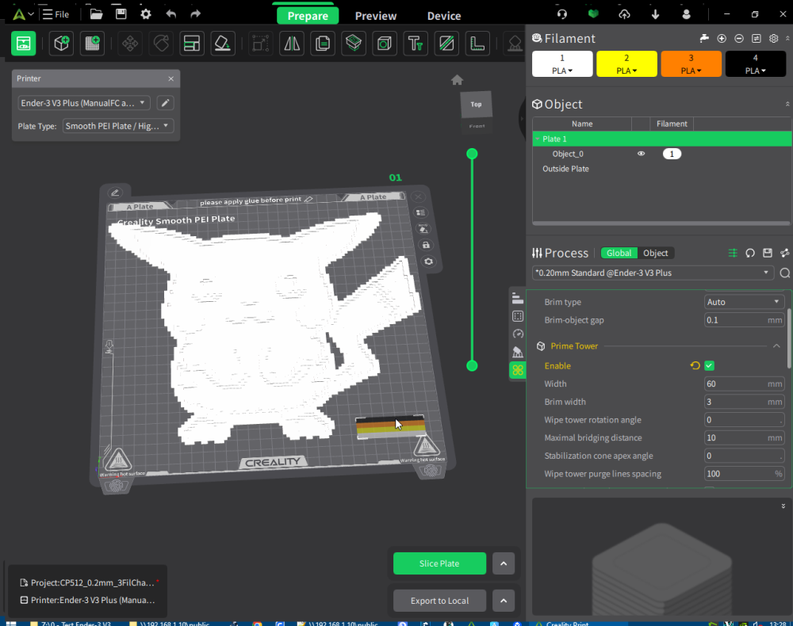
Task: Reset process settings icon
Action: coord(750,253)
